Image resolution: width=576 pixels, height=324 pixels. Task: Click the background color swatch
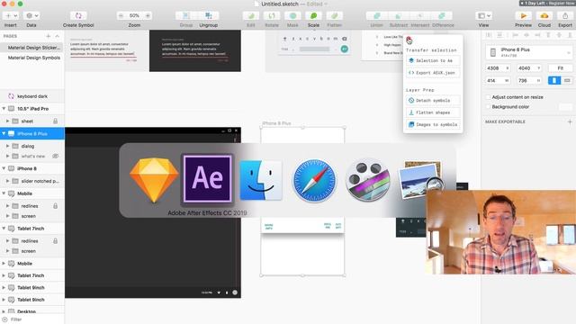pos(565,107)
